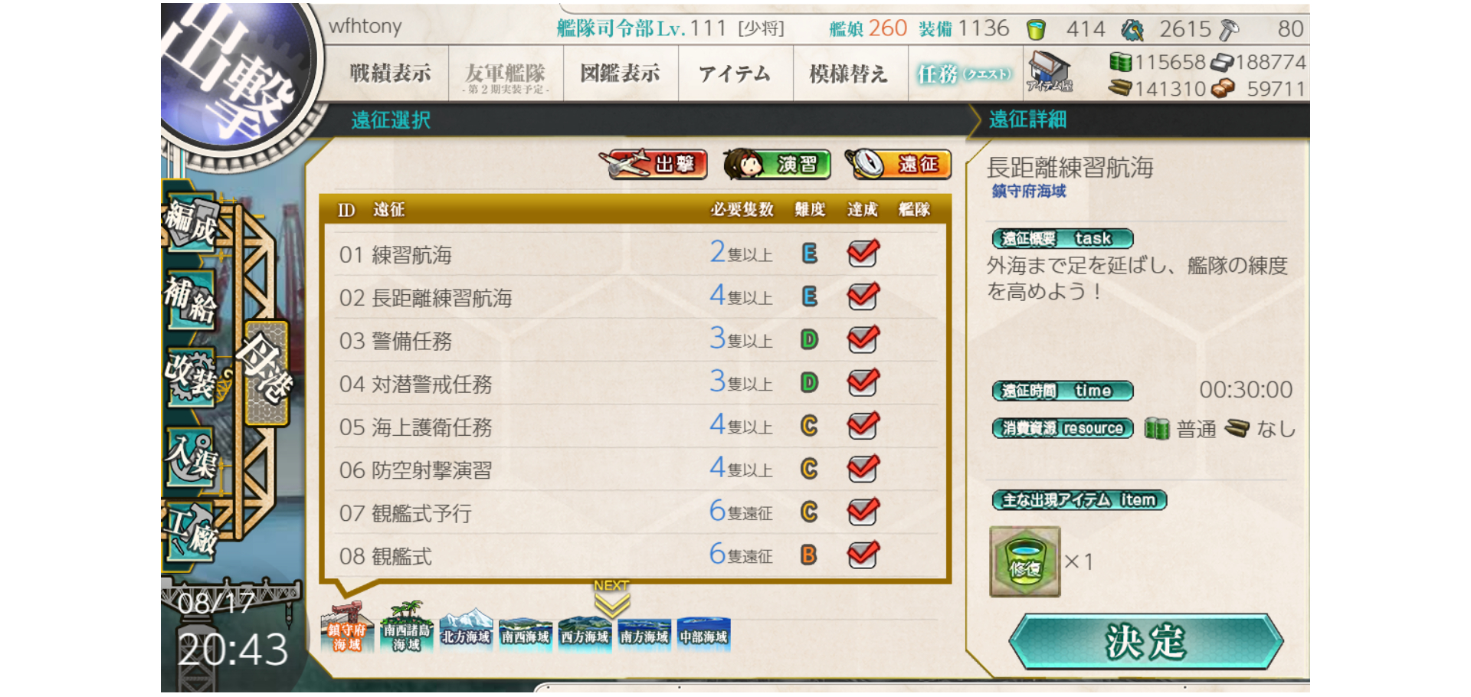The height and width of the screenshot is (697, 1471).
Task: Click the 01 練習航海 completion checkmark
Action: point(863,254)
